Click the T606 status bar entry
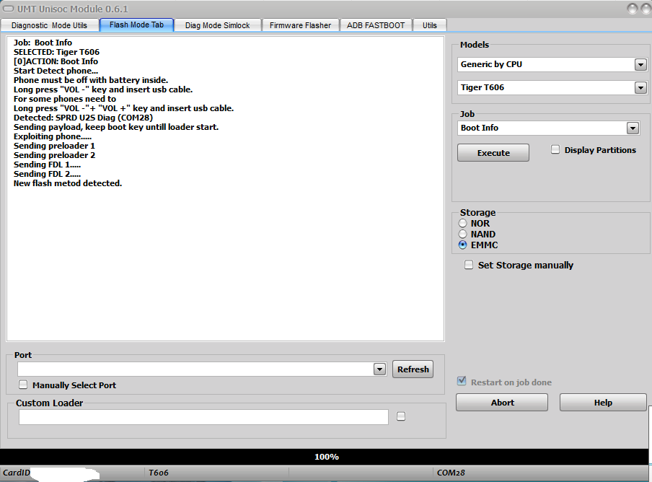 click(x=159, y=473)
